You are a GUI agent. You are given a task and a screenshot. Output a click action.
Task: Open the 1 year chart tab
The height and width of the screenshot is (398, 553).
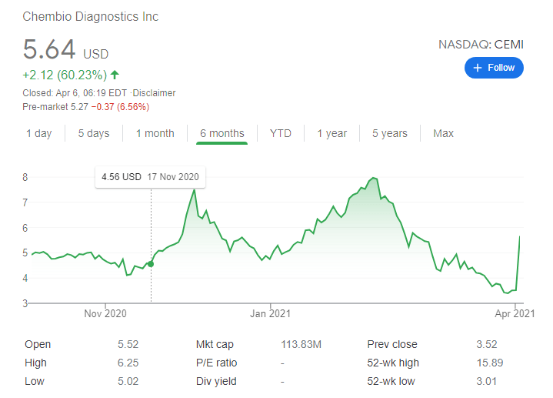(331, 133)
